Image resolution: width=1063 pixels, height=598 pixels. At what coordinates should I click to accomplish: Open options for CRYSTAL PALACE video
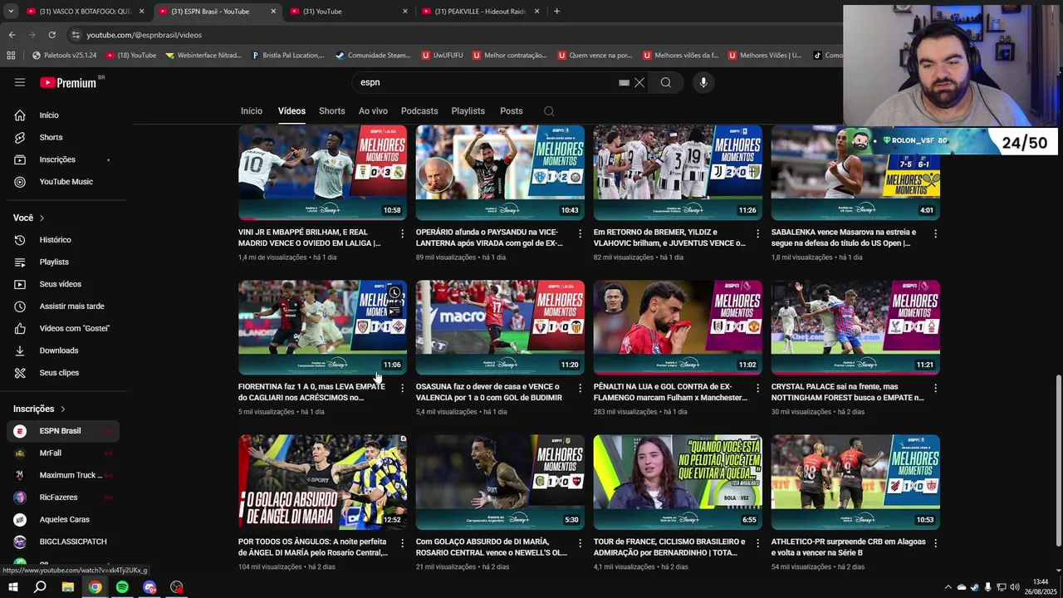point(935,388)
